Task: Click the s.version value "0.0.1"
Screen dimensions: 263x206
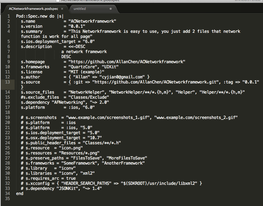Action: pos(77,26)
